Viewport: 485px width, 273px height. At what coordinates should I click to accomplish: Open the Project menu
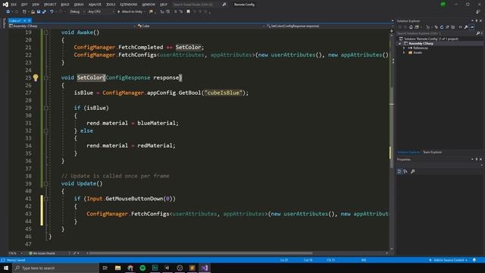[x=50, y=5]
